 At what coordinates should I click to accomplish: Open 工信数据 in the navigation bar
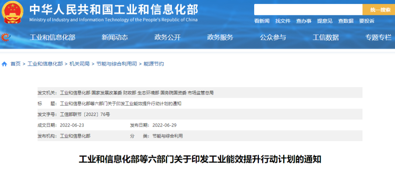(x=326, y=37)
